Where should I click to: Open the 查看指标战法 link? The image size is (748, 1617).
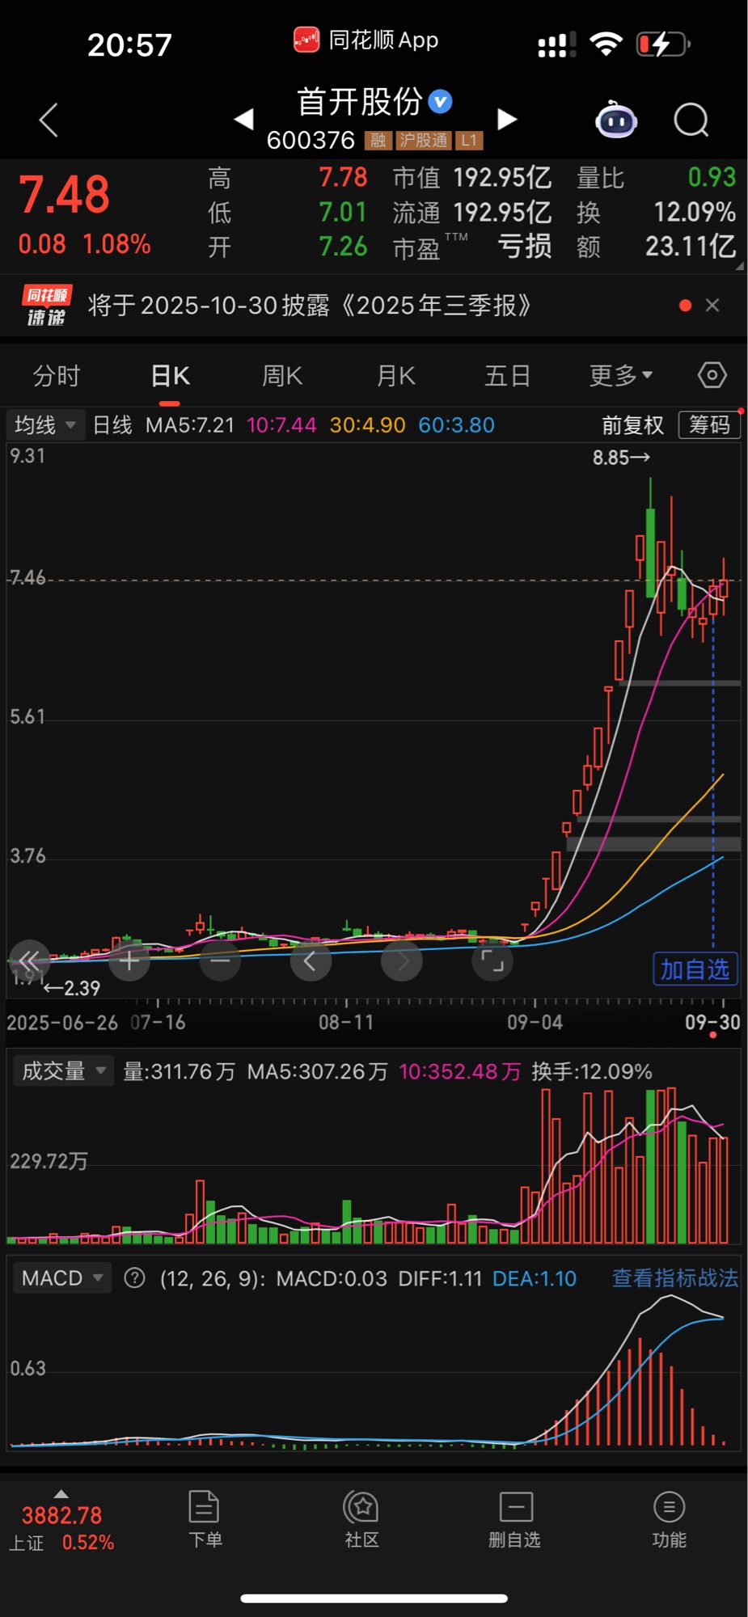click(675, 1278)
